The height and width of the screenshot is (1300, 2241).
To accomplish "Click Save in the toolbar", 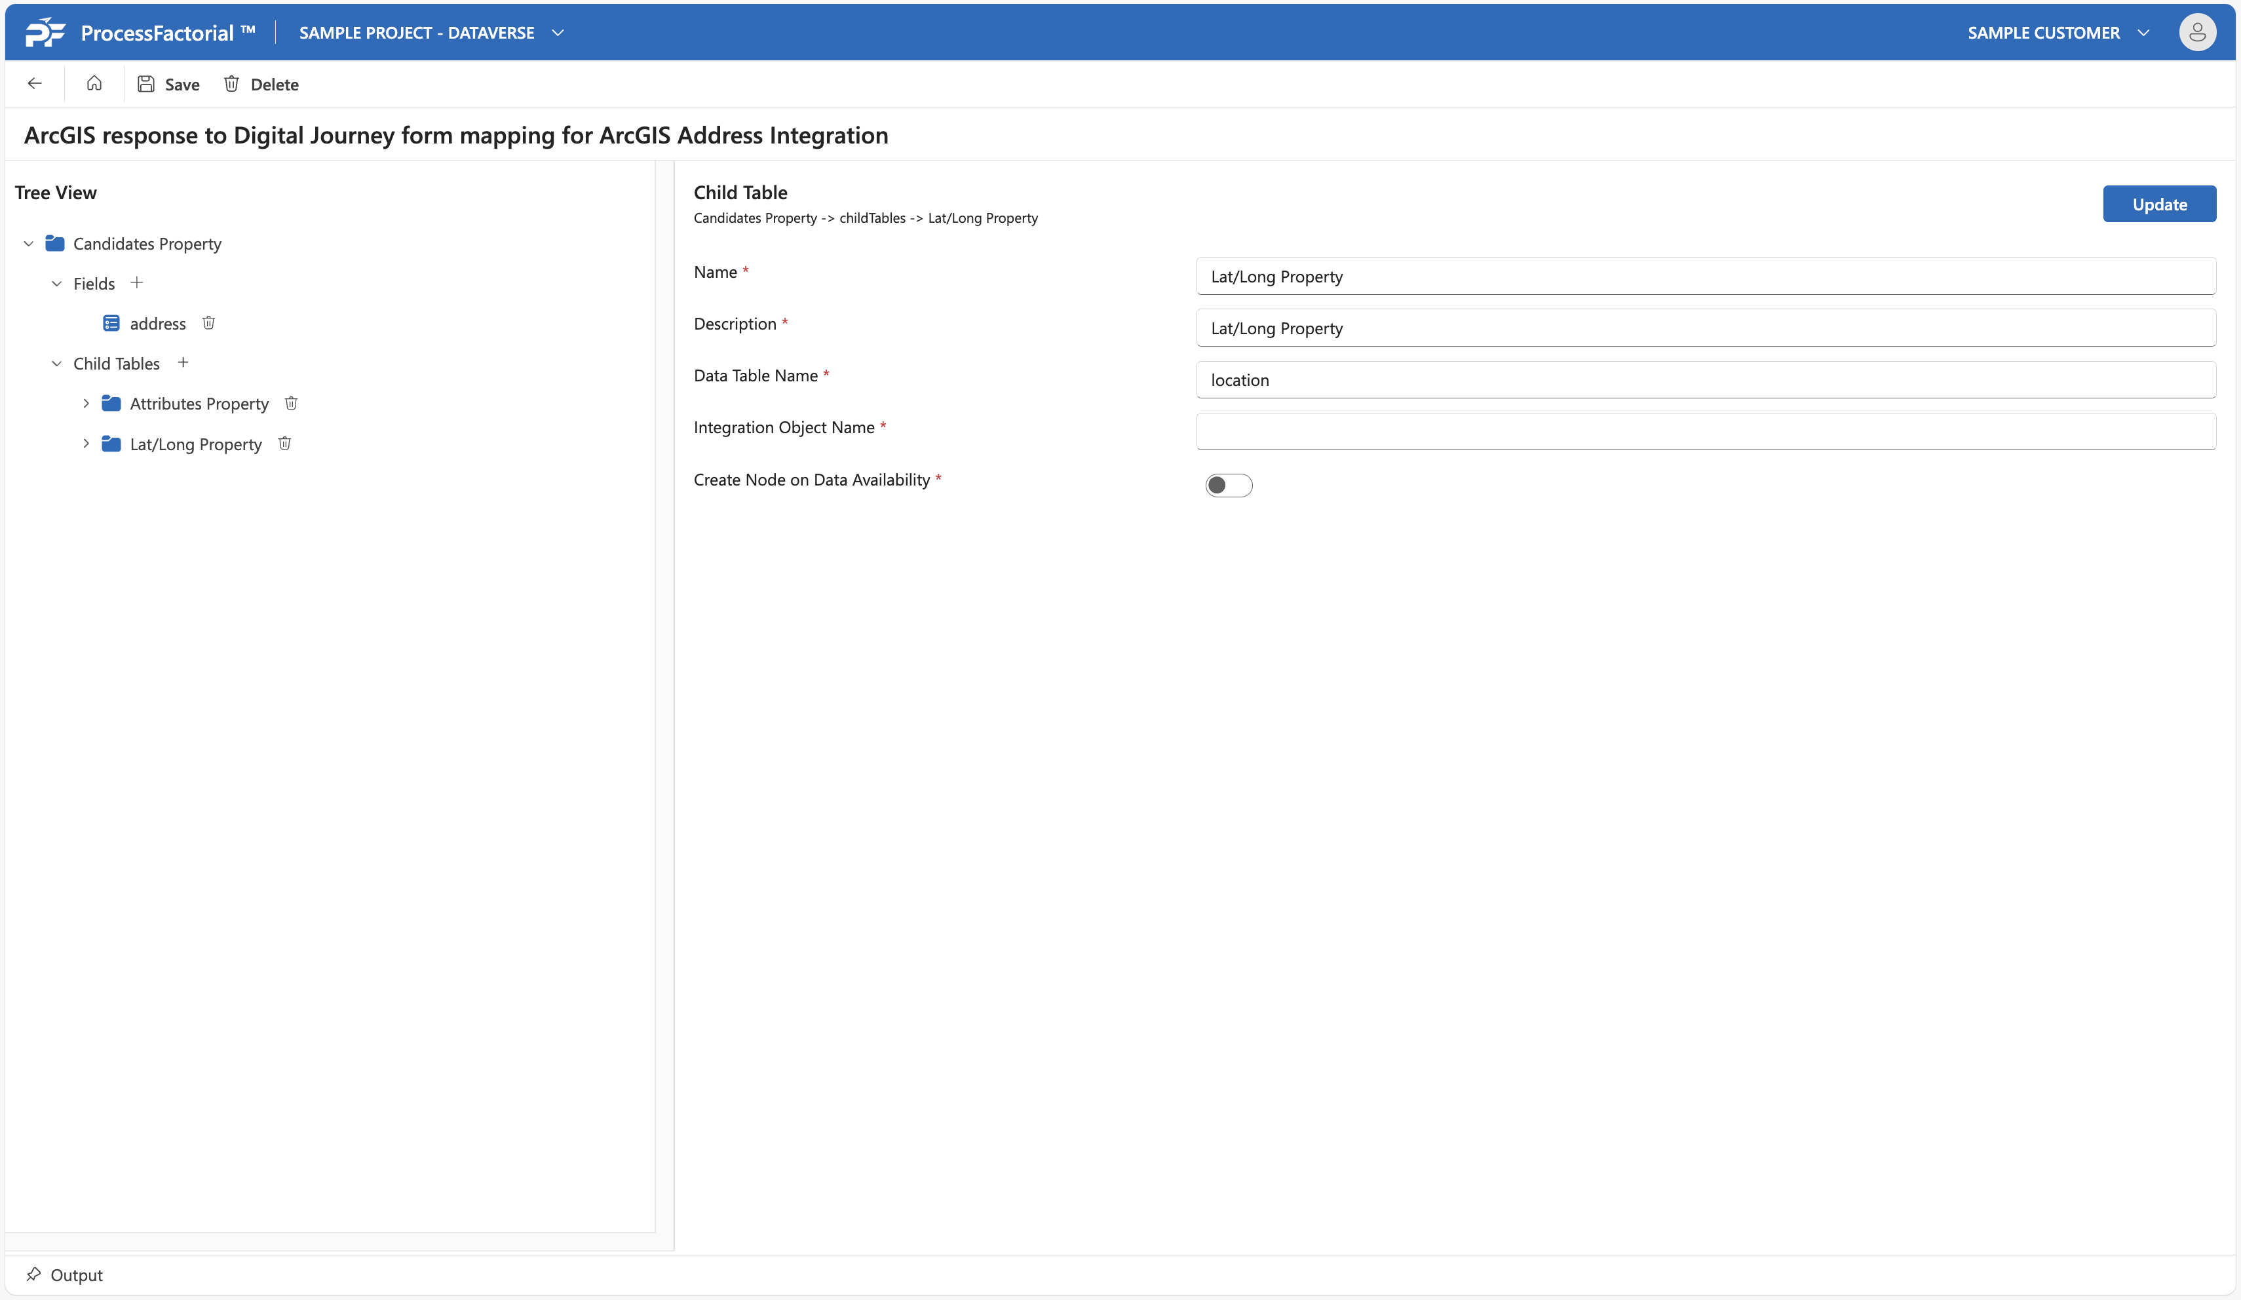I will 169,85.
